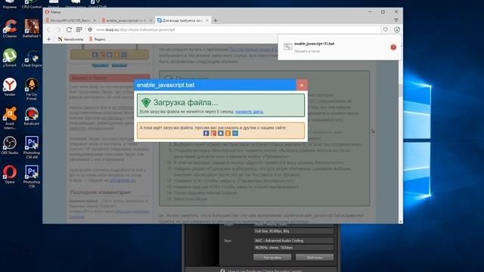The width and height of the screenshot is (484, 272).
Task: Launch Photoshop CS6 x64 desktop shortcut
Action: click(32, 147)
